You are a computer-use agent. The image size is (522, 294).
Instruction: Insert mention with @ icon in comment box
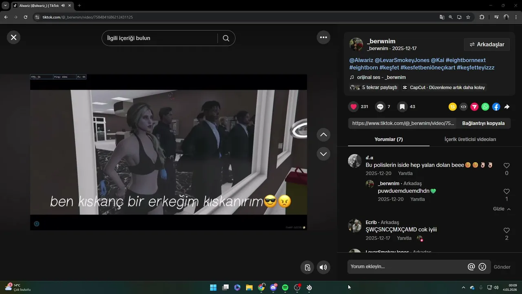point(471,267)
